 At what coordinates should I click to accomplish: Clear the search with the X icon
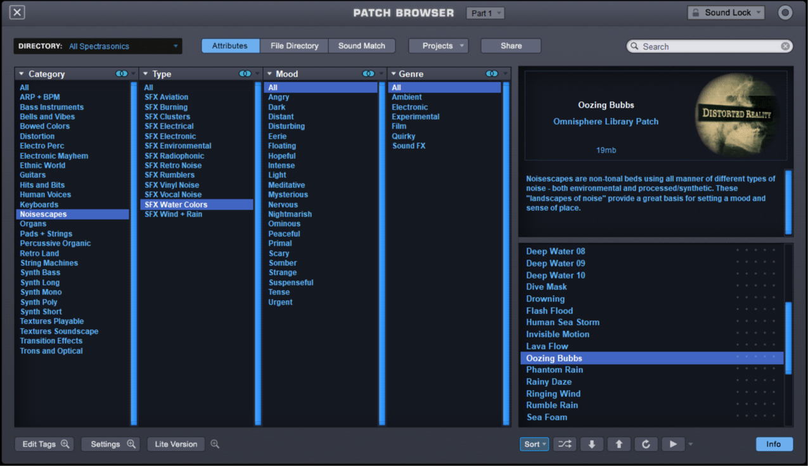pyautogui.click(x=785, y=46)
